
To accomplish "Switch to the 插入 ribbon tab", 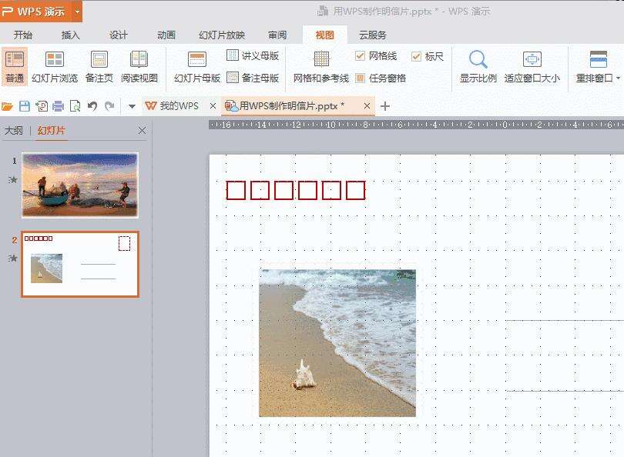I will point(71,34).
